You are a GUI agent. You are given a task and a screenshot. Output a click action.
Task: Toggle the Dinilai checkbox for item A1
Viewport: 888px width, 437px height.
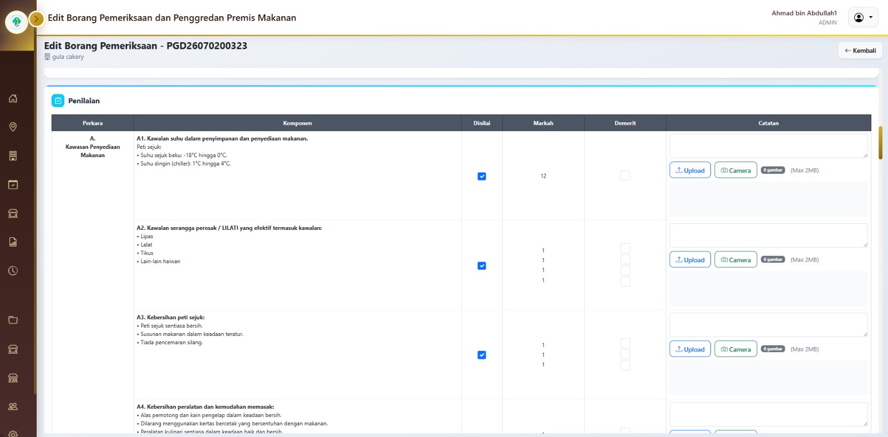pos(482,176)
